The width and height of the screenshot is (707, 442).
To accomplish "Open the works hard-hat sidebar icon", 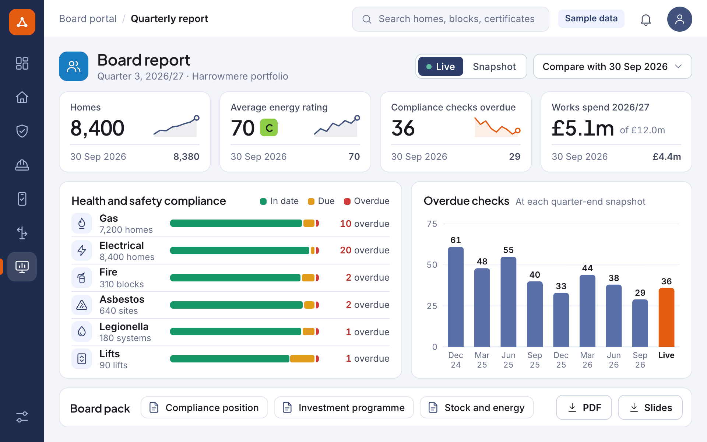I will click(x=22, y=165).
